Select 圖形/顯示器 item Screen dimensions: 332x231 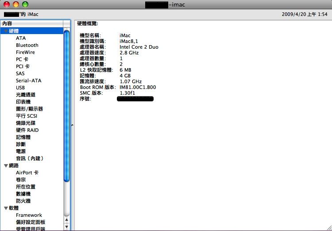pos(29,109)
